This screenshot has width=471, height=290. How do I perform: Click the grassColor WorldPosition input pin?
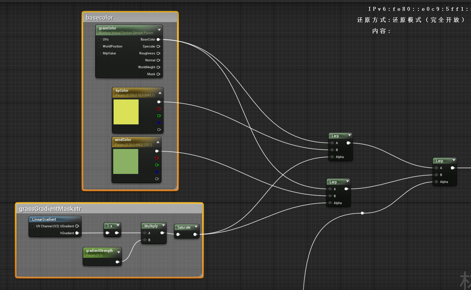coord(99,46)
